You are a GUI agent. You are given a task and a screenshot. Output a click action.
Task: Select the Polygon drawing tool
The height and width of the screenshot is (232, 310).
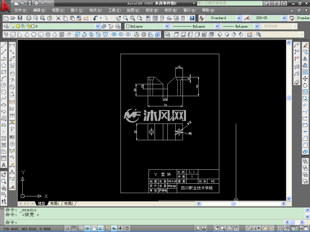tap(3, 65)
